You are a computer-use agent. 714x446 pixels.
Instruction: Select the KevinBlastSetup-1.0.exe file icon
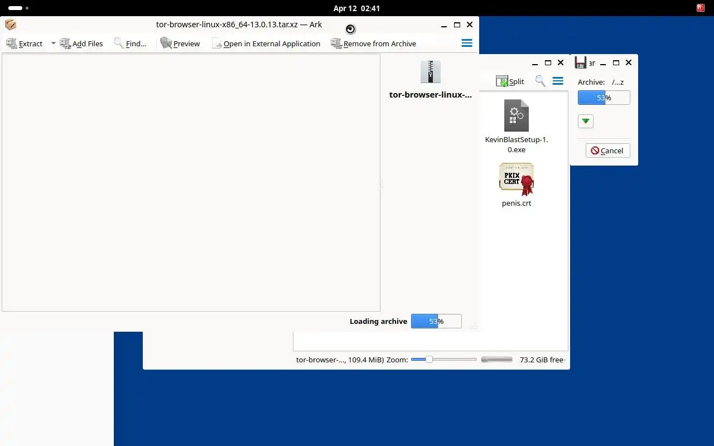pos(517,115)
